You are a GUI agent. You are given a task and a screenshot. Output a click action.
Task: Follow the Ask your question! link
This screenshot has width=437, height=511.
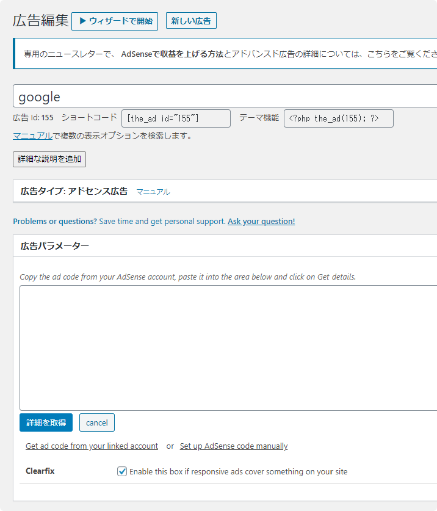pos(261,221)
